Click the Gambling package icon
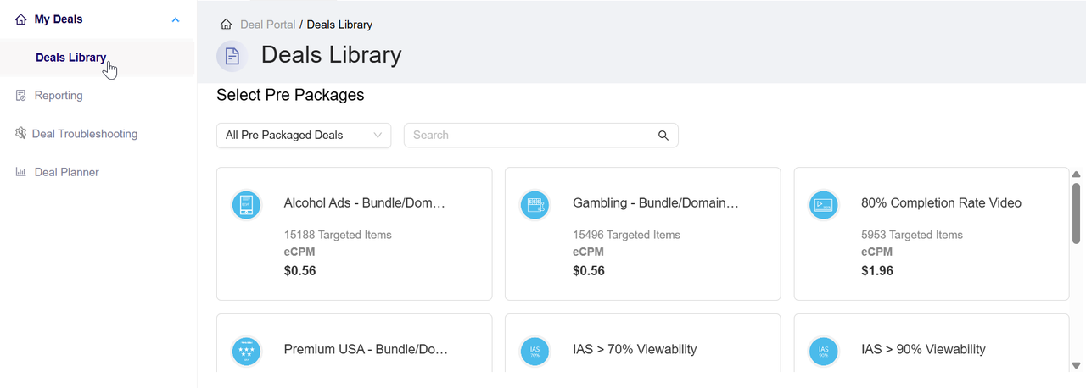This screenshot has width=1086, height=388. [x=535, y=204]
